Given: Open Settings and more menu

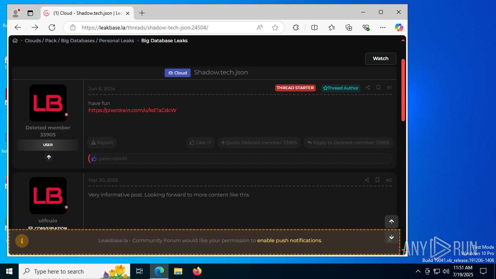Looking at the screenshot, I should (x=383, y=28).
